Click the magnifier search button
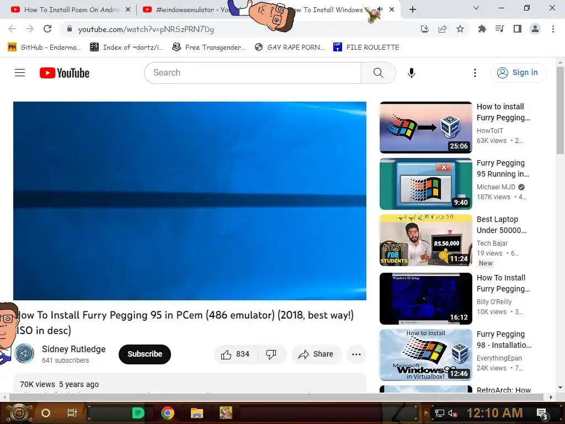Image resolution: width=565 pixels, height=424 pixels. (x=379, y=73)
